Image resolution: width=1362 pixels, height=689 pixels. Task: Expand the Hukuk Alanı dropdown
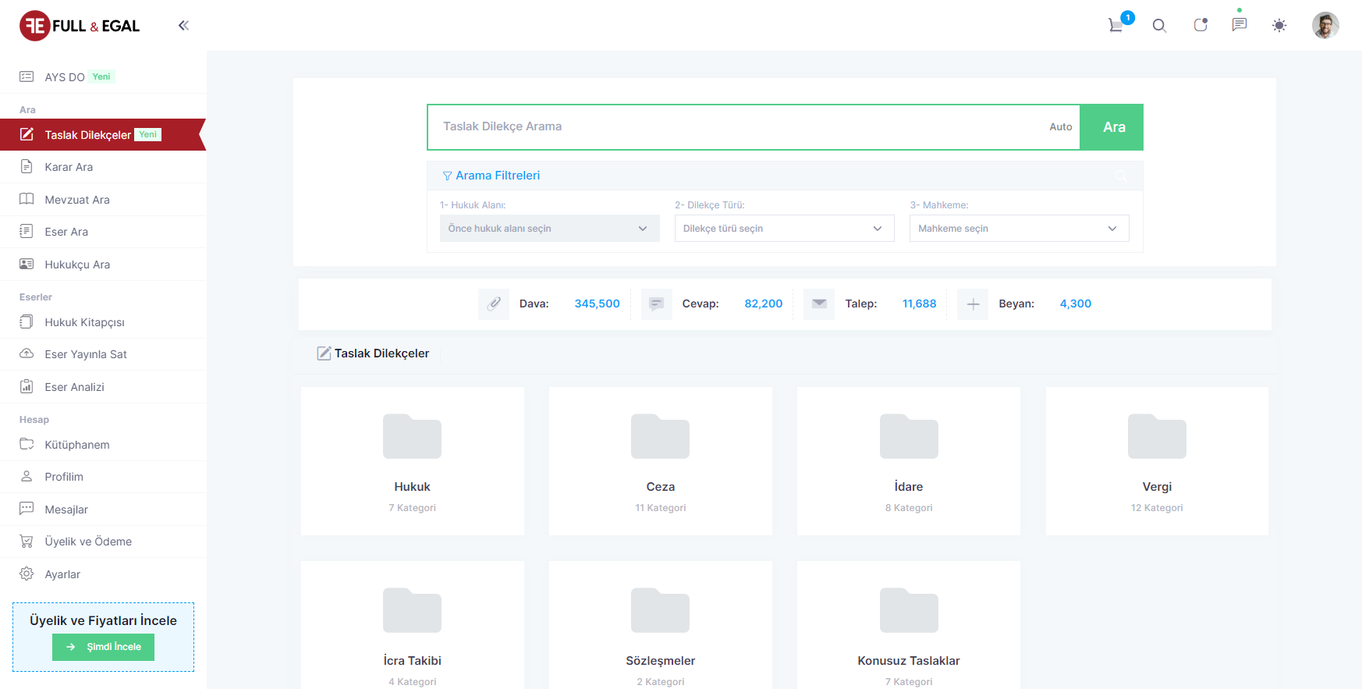549,229
